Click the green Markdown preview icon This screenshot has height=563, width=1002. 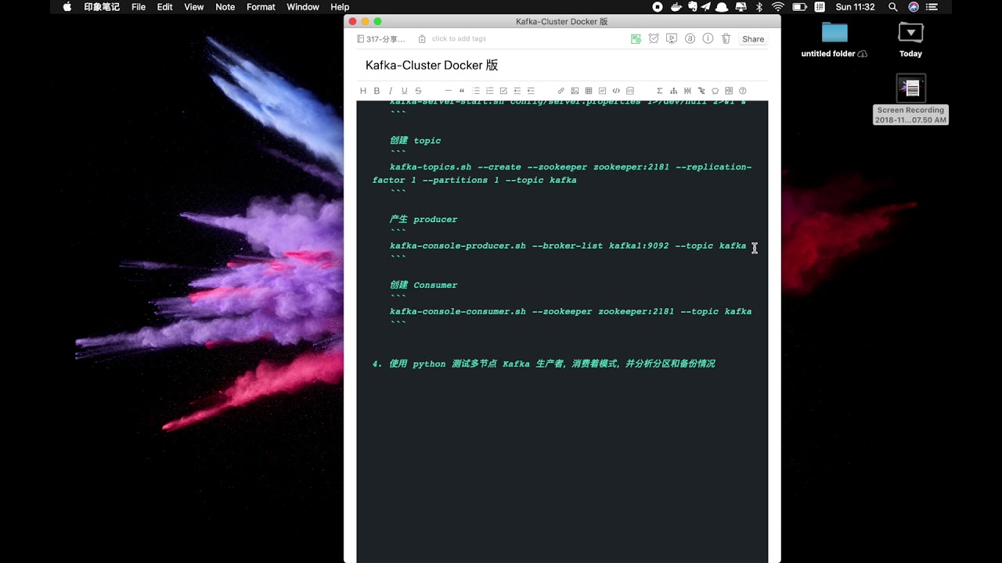[636, 38]
